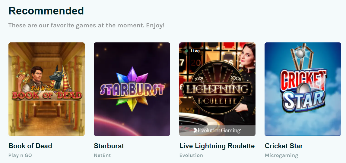Select the Microgaming provider label
Screen dimensions: 346x163
pyautogui.click(x=281, y=155)
